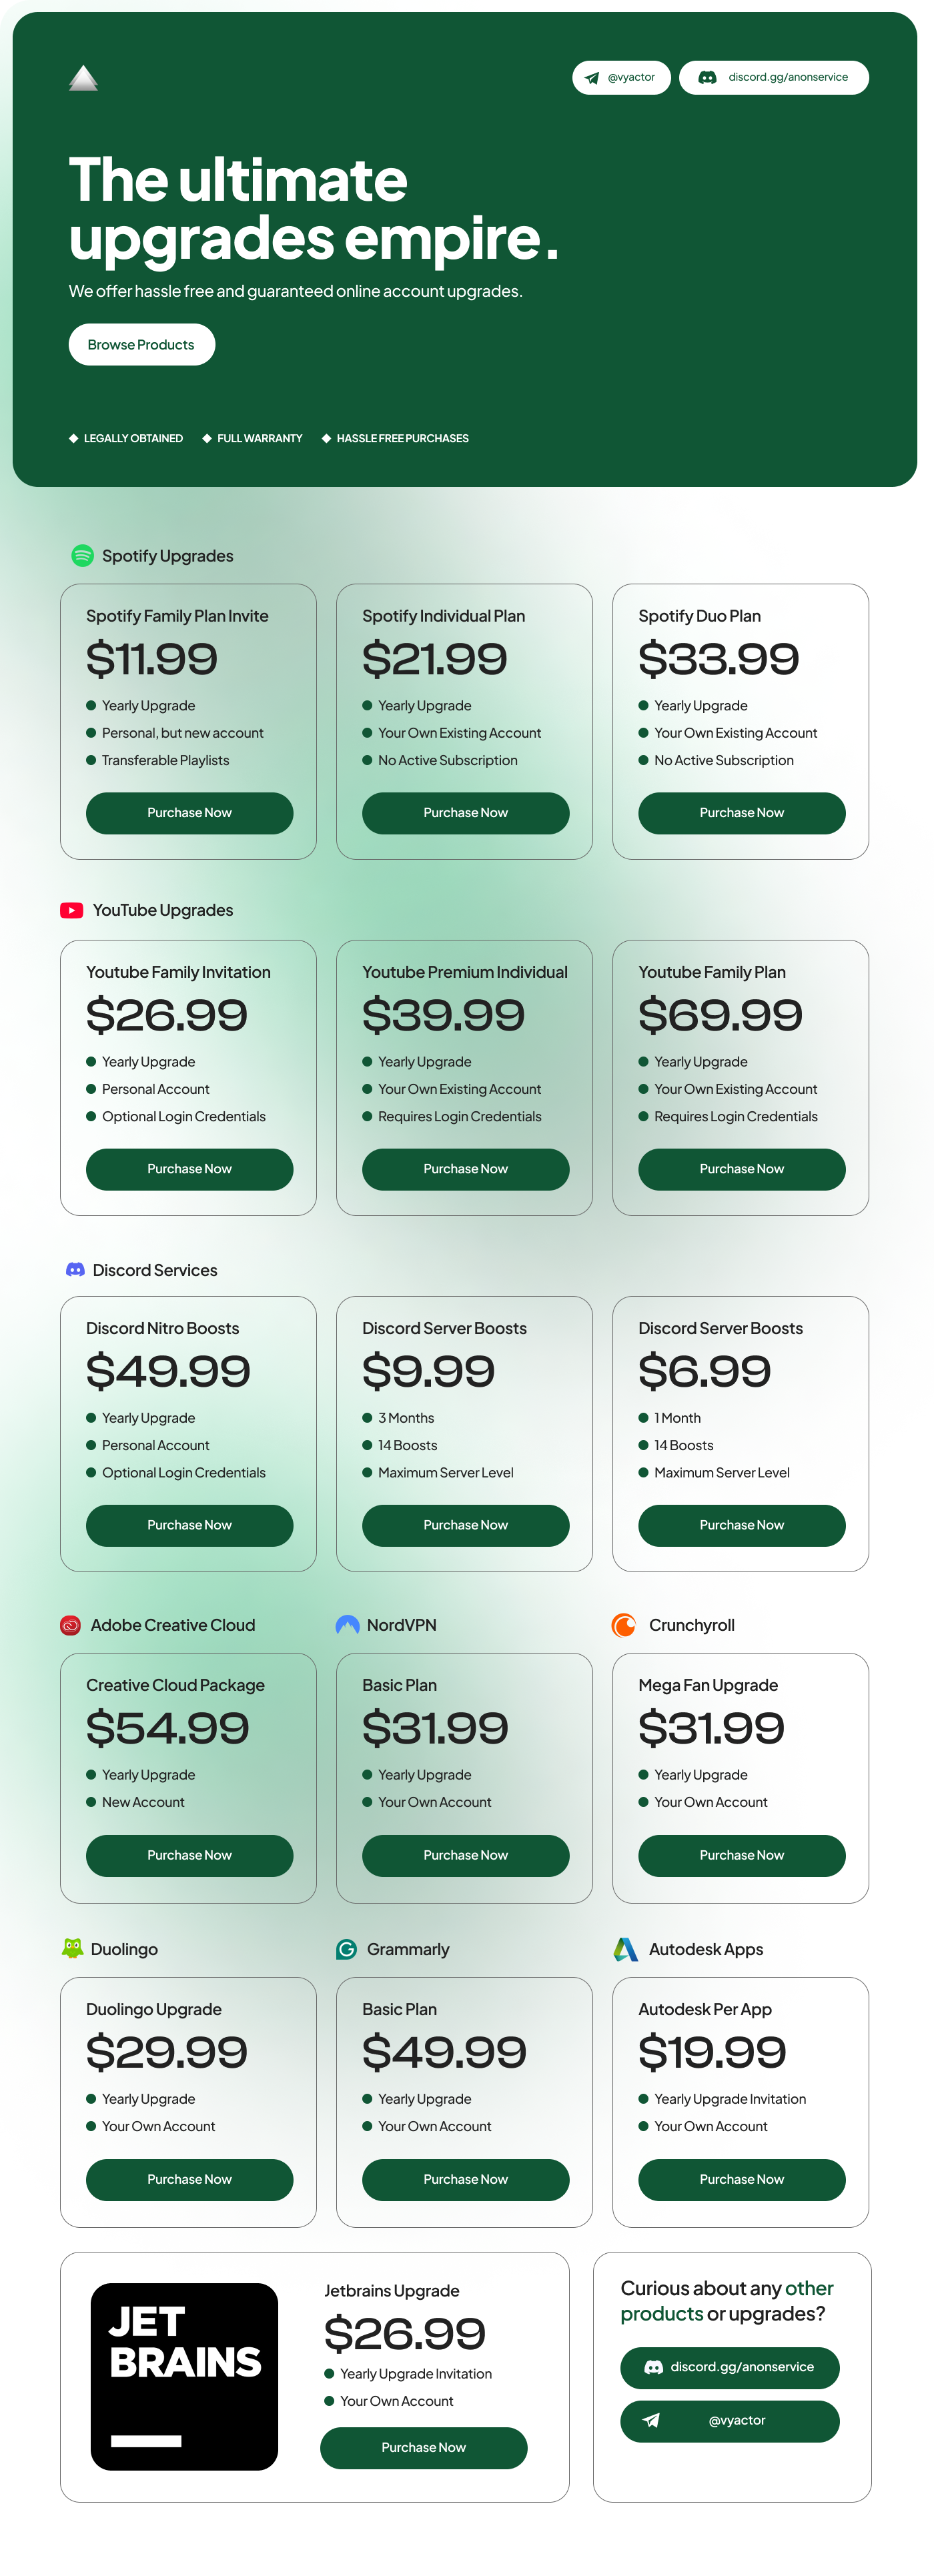Image resolution: width=934 pixels, height=2576 pixels.
Task: Buy the Youtube Premium Individual plan
Action: point(465,1169)
